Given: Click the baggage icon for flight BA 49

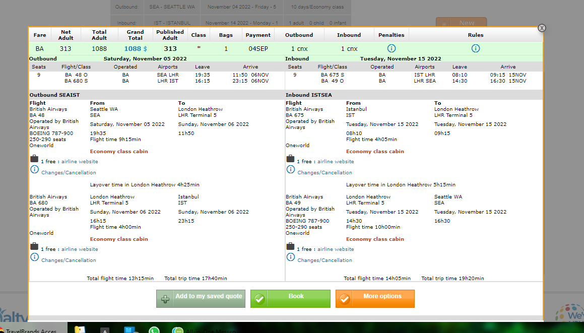Looking at the screenshot, I should [x=290, y=247].
